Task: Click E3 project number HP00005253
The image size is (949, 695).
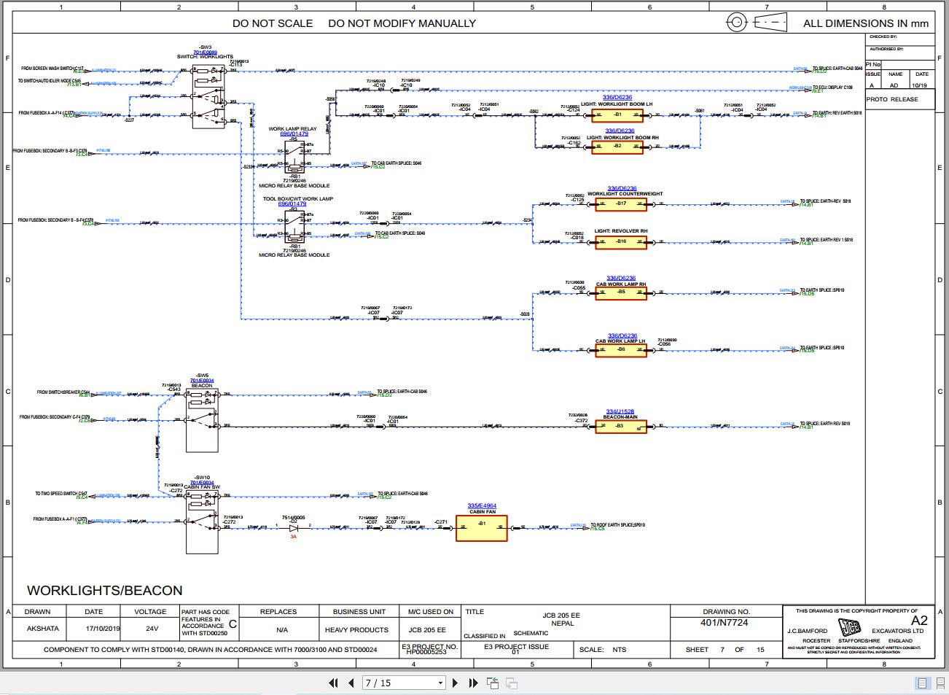Action: click(426, 652)
